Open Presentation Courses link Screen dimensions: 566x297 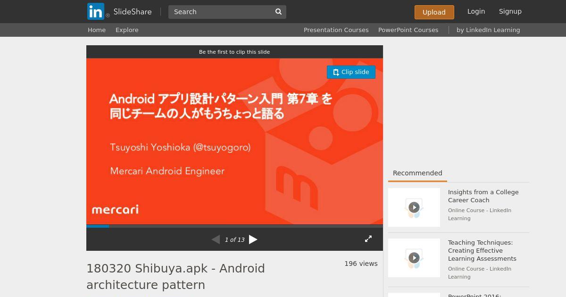[x=336, y=30]
